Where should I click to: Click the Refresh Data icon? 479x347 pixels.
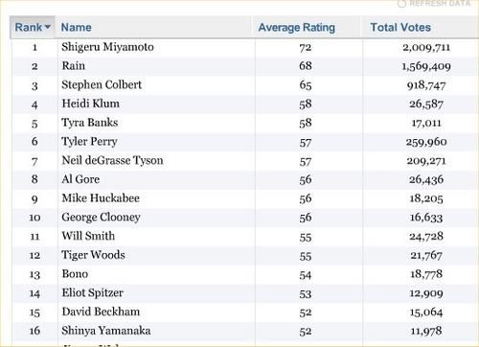(x=401, y=4)
